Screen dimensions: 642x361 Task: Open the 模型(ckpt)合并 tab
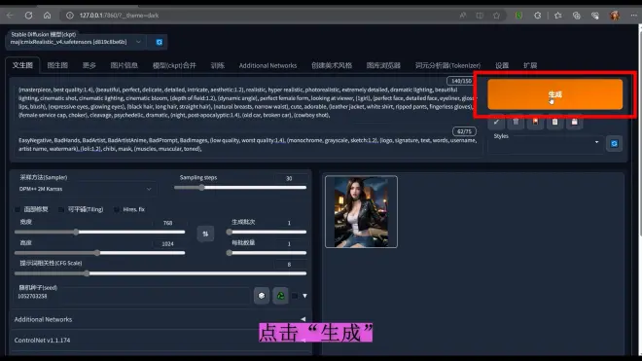click(x=174, y=65)
